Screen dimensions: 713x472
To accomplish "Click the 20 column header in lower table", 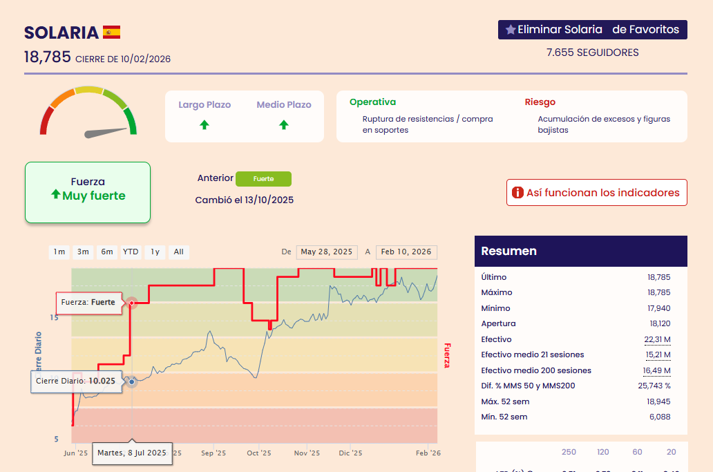I will click(x=671, y=452).
